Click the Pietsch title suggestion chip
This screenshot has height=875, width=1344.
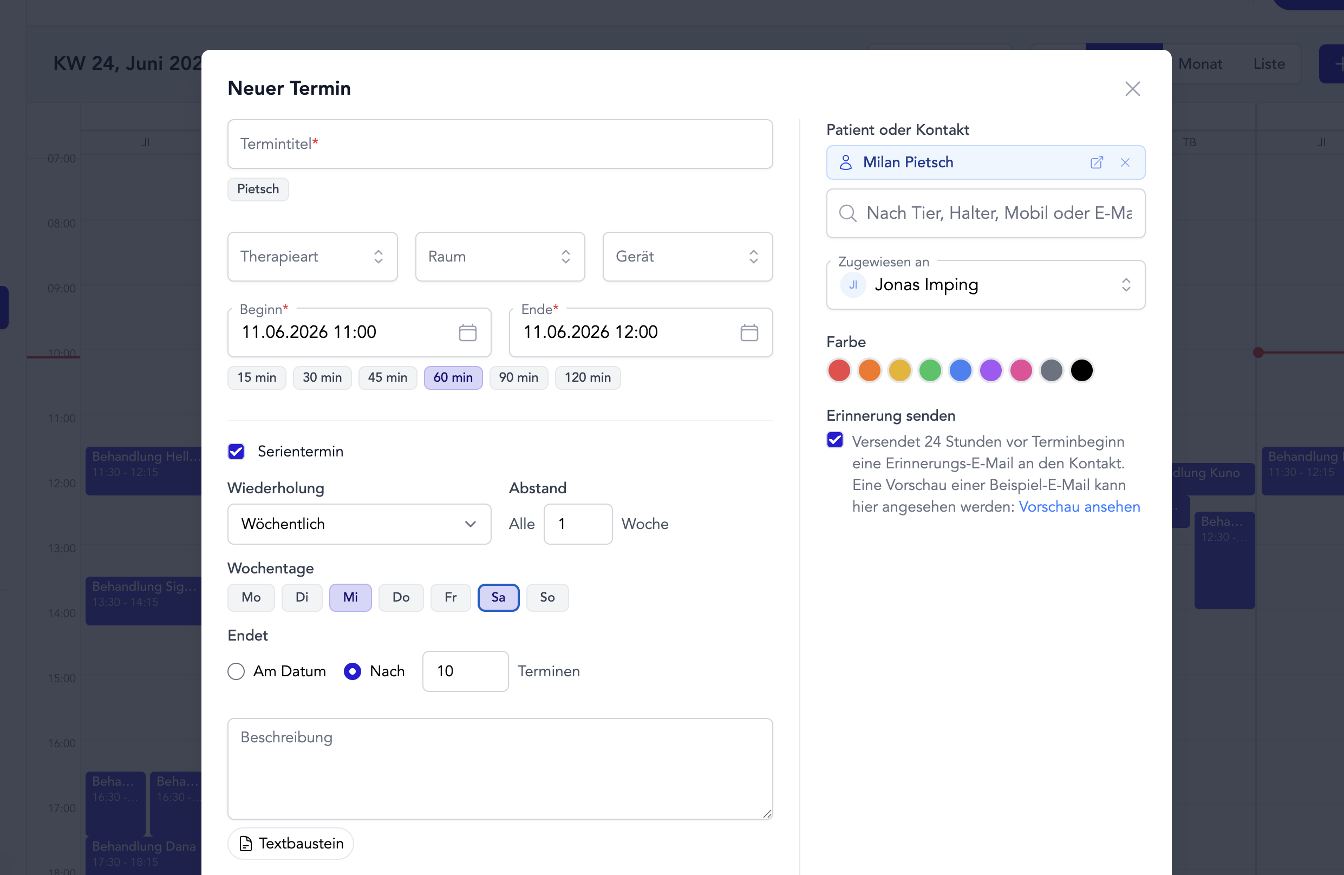point(258,189)
